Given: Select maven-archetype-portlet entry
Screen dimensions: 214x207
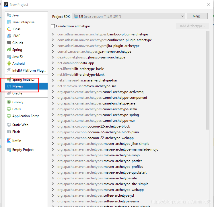Looking at the screenshot, I should pyautogui.click(x=100, y=161).
